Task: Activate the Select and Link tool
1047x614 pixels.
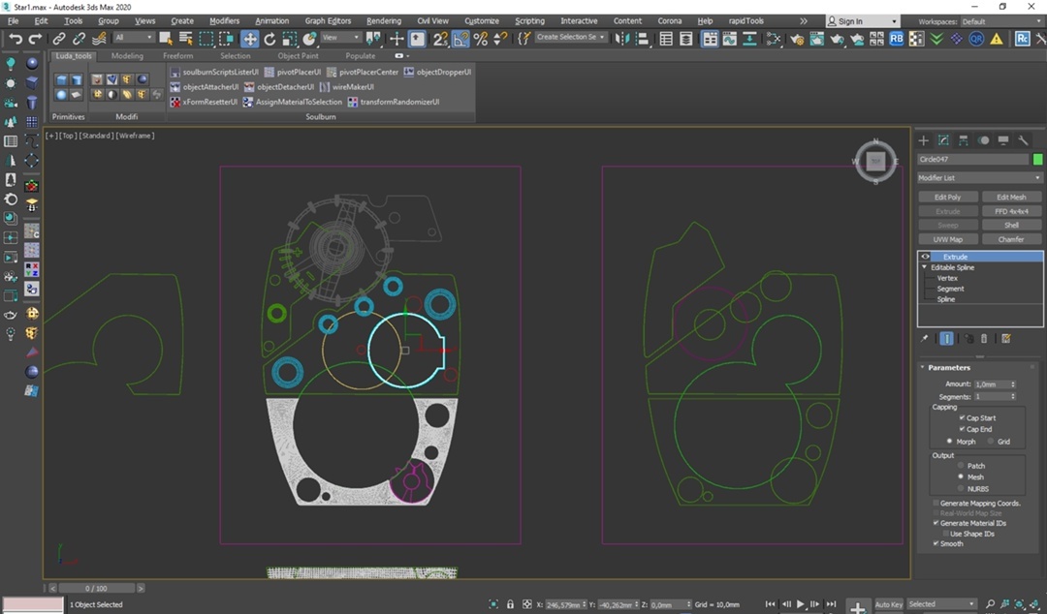Action: [59, 39]
